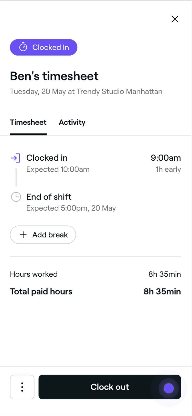192x416 pixels.
Task: Click the Total paid hours value
Action: 162,292
